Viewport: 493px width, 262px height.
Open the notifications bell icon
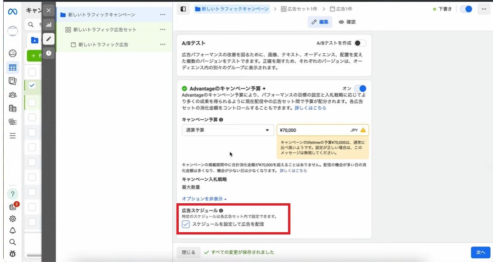[13, 230]
